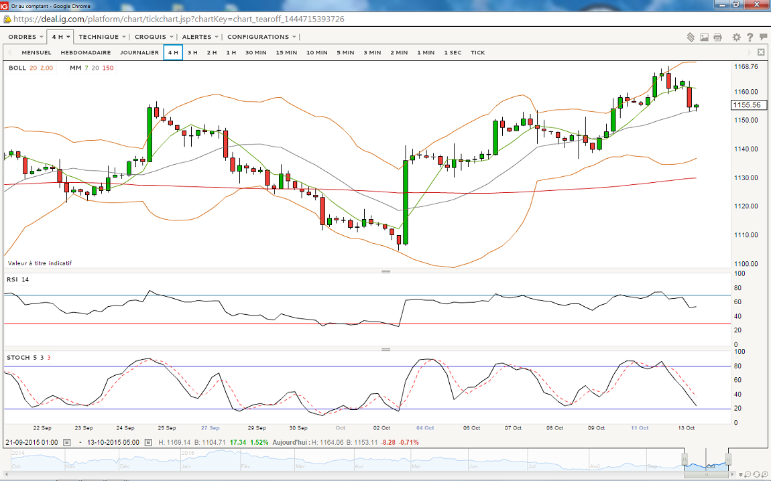Open the layers stack icon in toolbar

click(x=691, y=37)
